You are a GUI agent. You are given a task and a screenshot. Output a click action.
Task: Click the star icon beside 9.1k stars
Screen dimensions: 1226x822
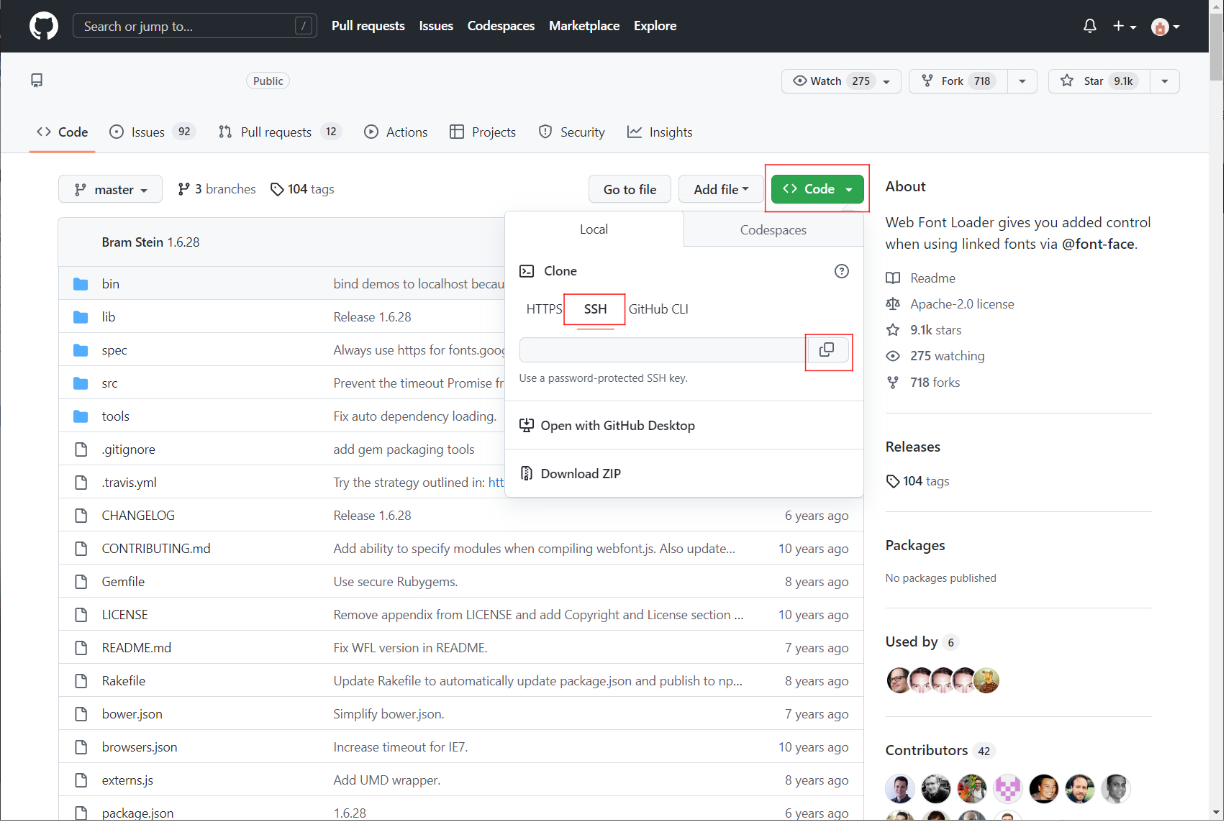(x=893, y=330)
